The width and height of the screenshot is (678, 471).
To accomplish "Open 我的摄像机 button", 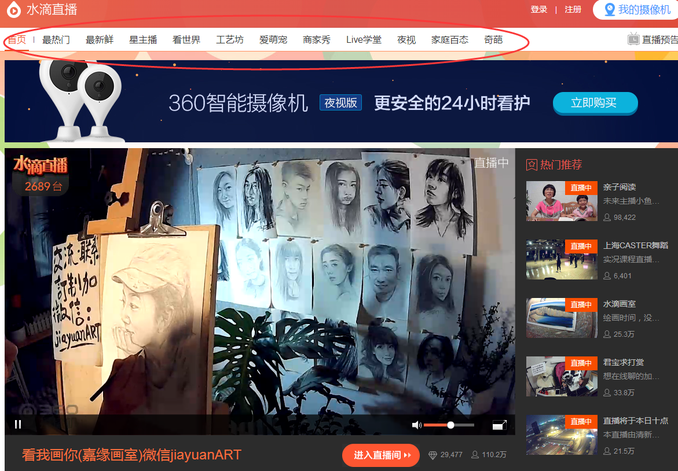I will coord(636,9).
